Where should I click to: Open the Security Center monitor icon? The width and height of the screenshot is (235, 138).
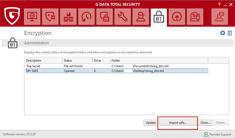pyautogui.click(x=32, y=17)
